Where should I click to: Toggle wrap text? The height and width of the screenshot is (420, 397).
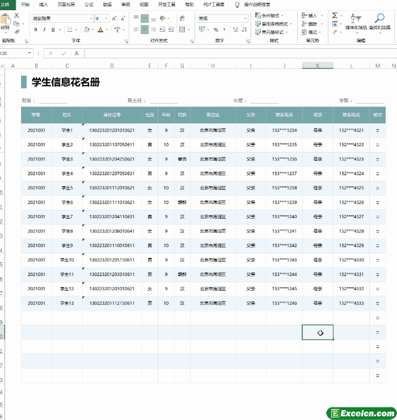[182, 18]
